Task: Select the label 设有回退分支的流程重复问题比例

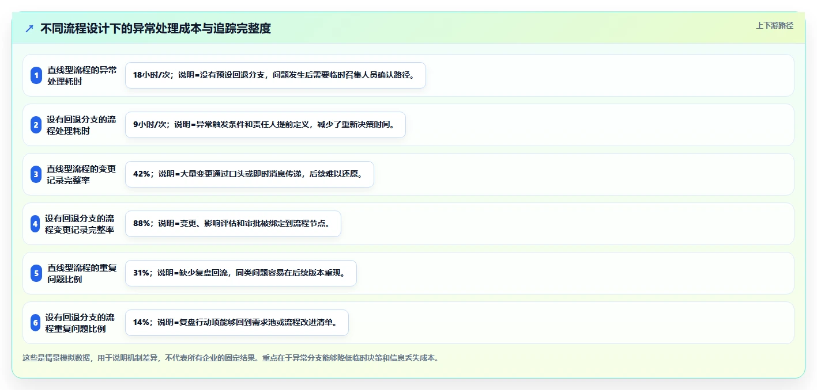Action: (80, 323)
